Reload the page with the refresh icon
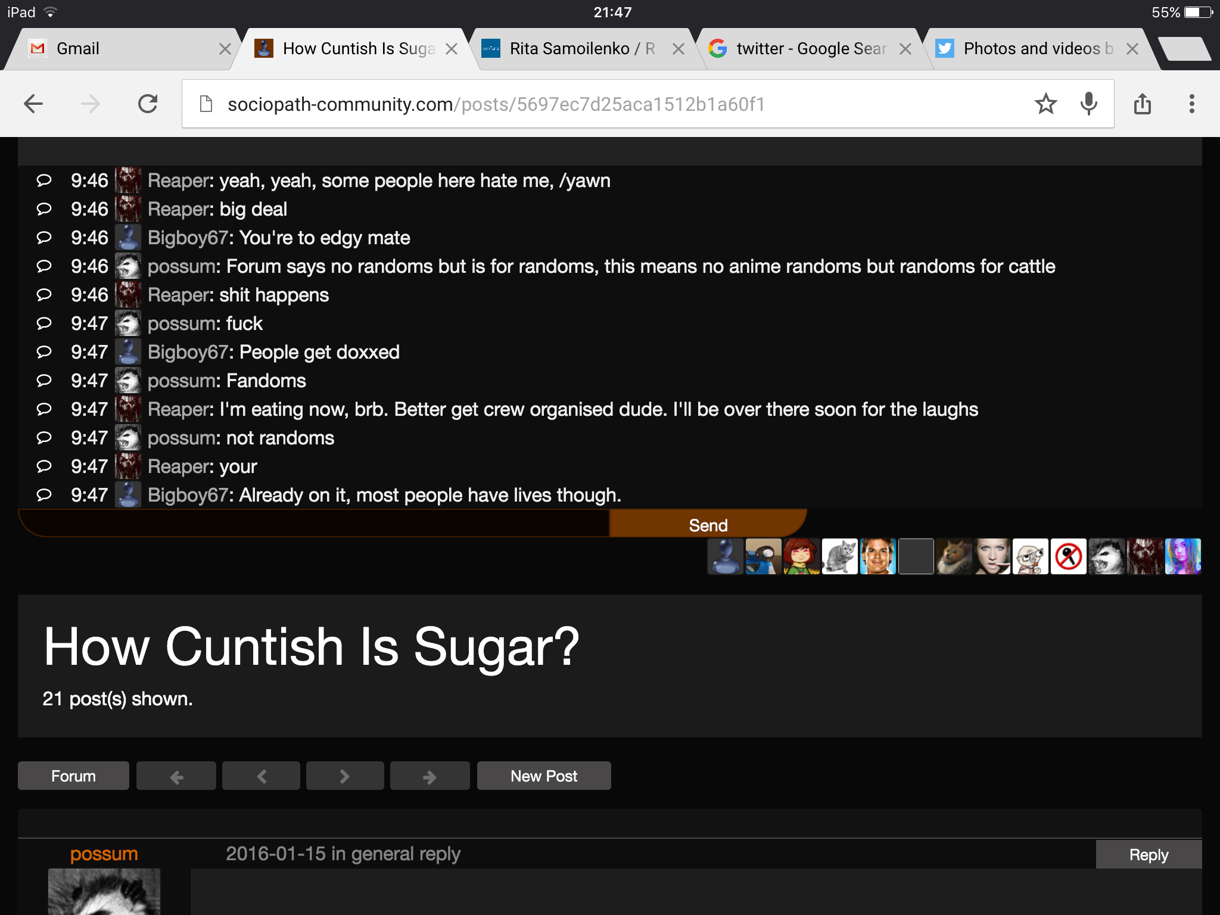Viewport: 1220px width, 915px height. click(148, 104)
